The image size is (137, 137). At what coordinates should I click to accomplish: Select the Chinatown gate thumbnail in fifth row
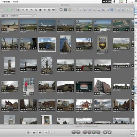pos(10,105)
